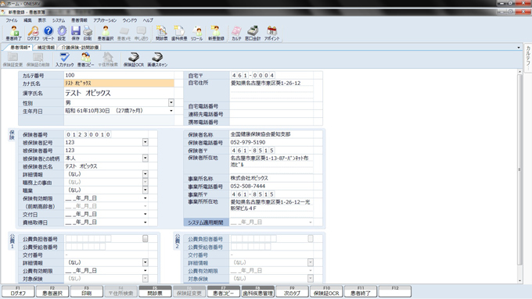Switch to the 介護保険・訪問診療 tab
This screenshot has height=299, width=532.
[x=80, y=48]
